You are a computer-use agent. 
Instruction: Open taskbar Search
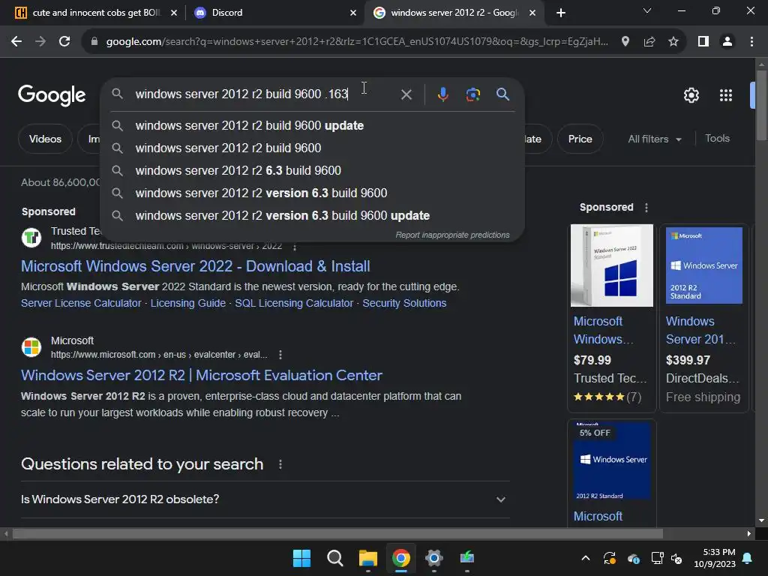coord(335,558)
